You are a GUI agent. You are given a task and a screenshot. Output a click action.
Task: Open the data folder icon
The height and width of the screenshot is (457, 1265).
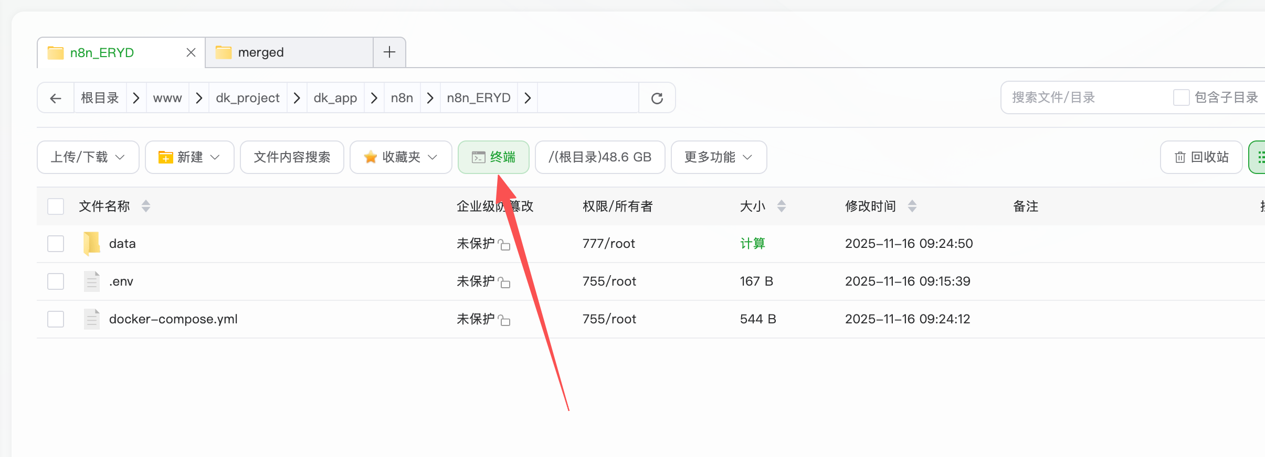(92, 244)
